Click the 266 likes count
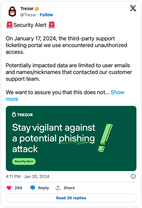 (18, 188)
